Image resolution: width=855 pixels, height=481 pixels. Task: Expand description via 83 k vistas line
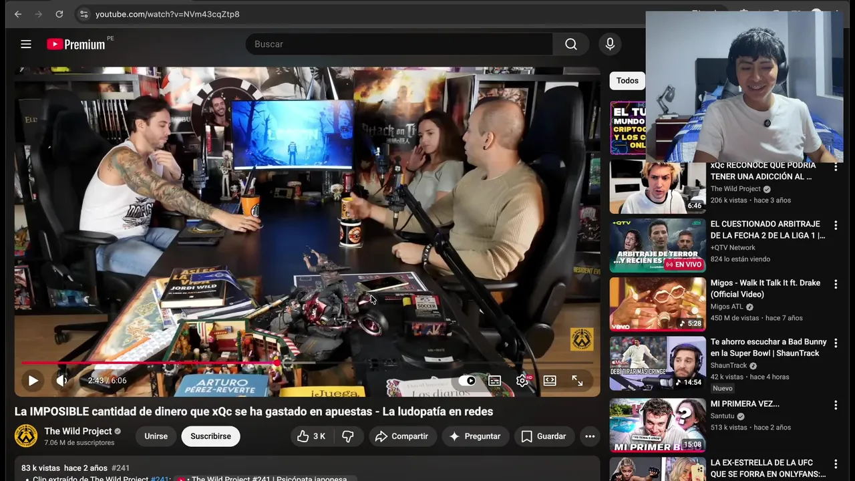pos(75,468)
